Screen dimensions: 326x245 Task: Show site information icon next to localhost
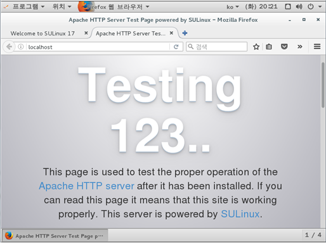(20, 47)
